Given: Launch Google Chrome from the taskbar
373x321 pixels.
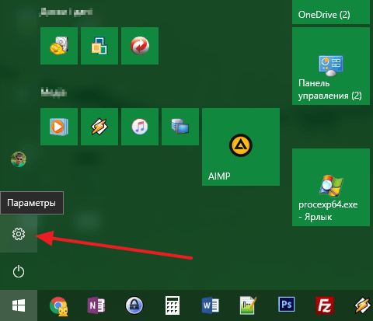Looking at the screenshot, I should pos(59,306).
